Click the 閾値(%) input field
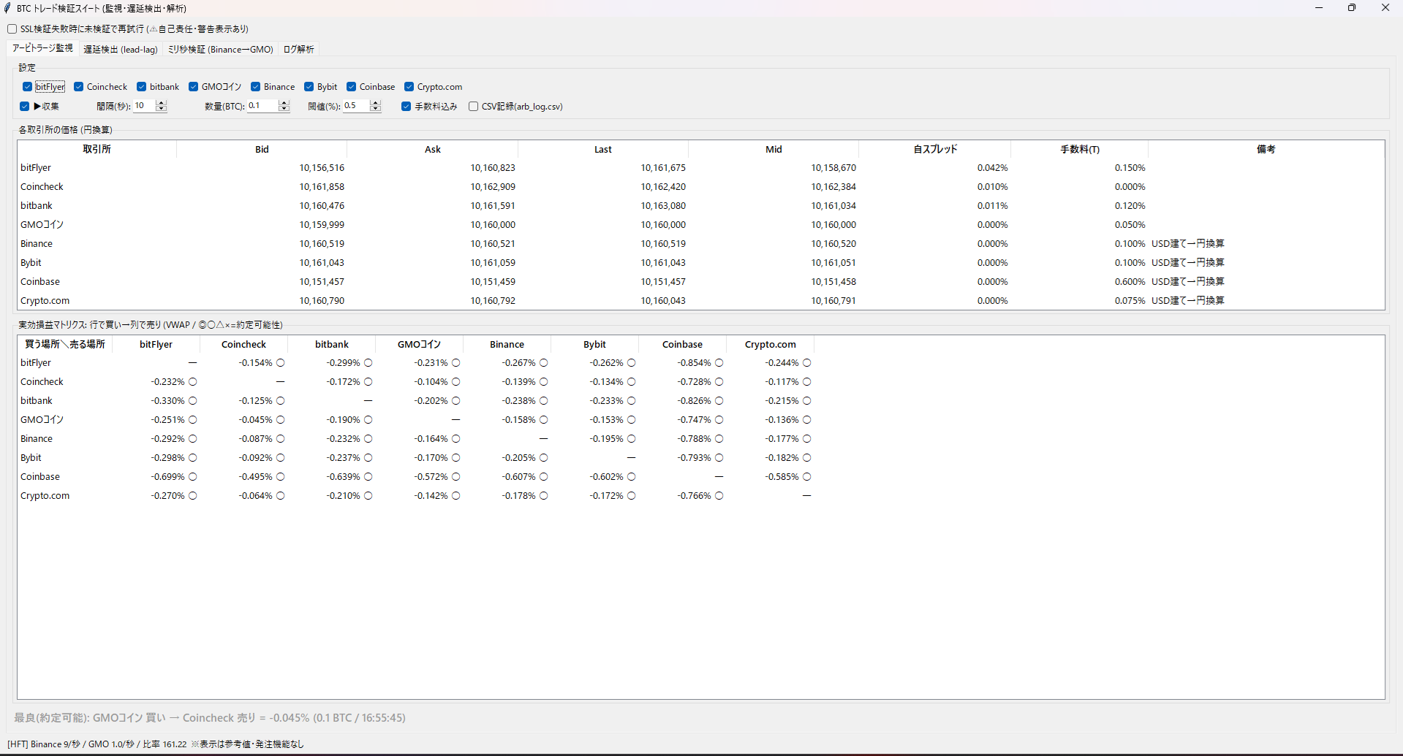 pos(357,106)
